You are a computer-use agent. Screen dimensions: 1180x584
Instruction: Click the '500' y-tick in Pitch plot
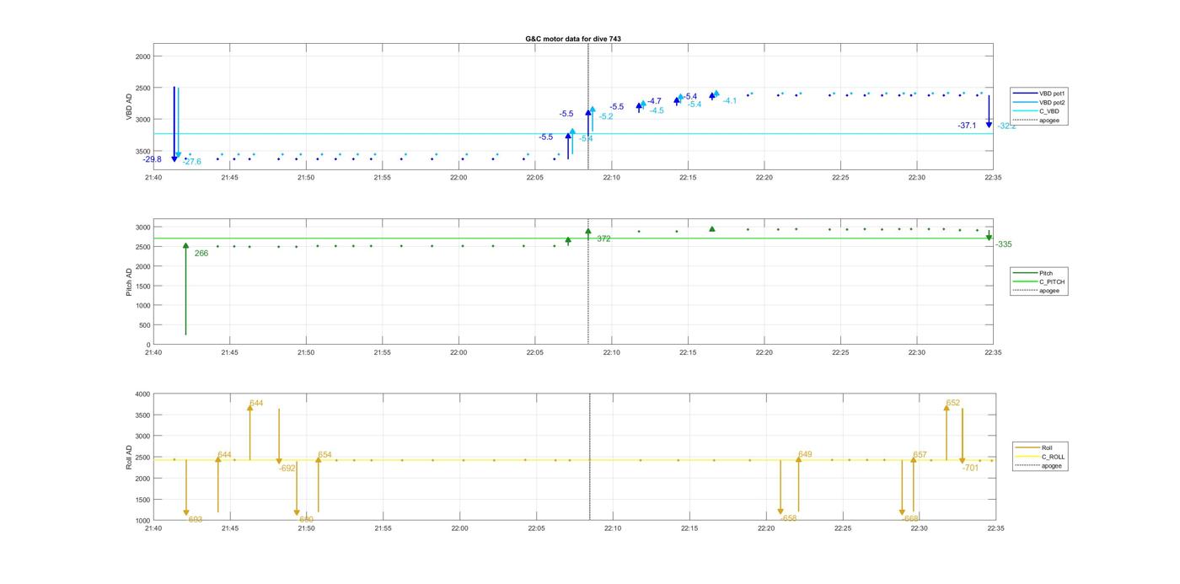(145, 325)
